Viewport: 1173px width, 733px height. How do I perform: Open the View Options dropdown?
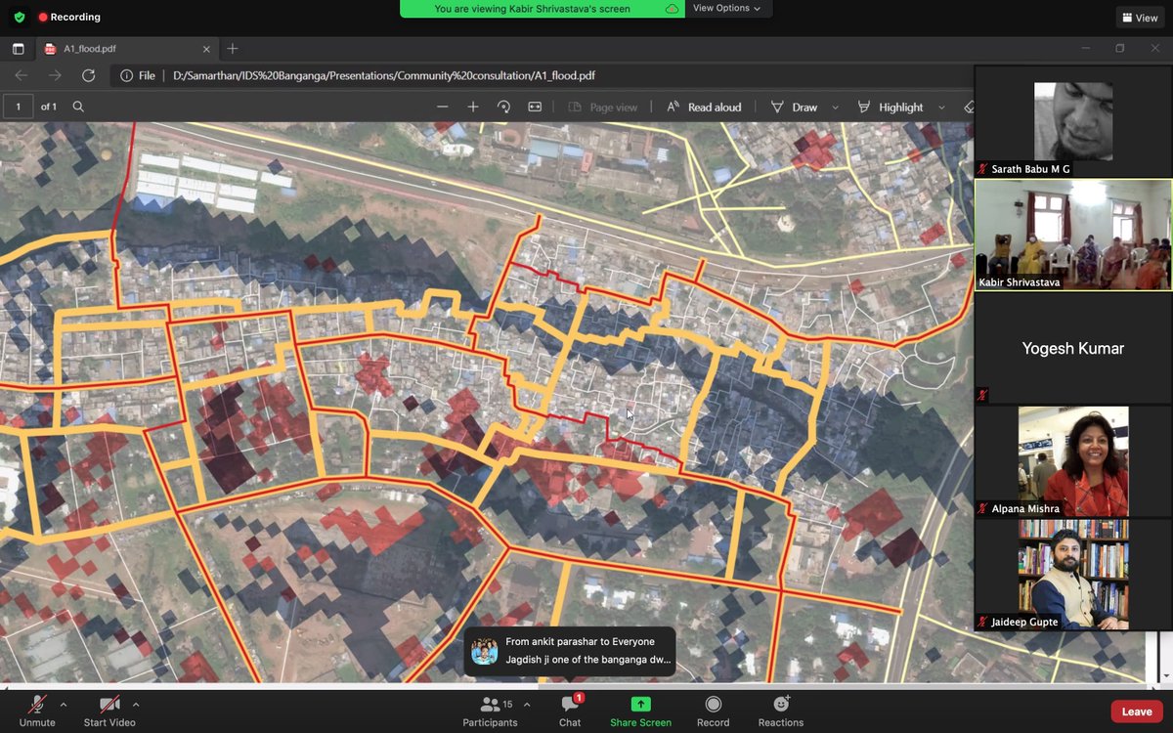pyautogui.click(x=728, y=9)
